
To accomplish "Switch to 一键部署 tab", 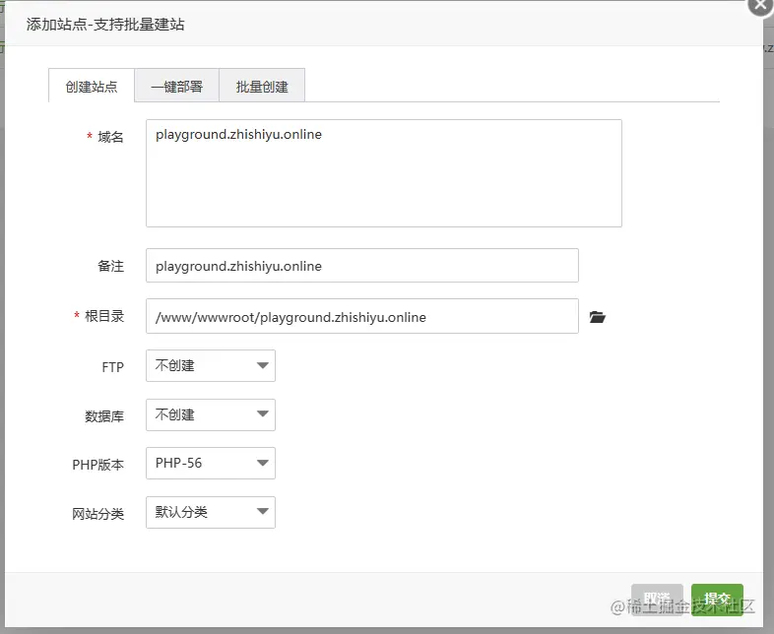I will [x=176, y=86].
